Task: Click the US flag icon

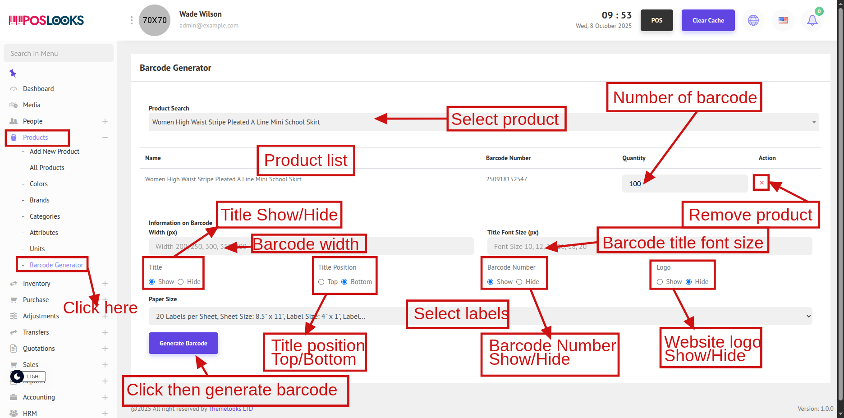Action: click(783, 20)
